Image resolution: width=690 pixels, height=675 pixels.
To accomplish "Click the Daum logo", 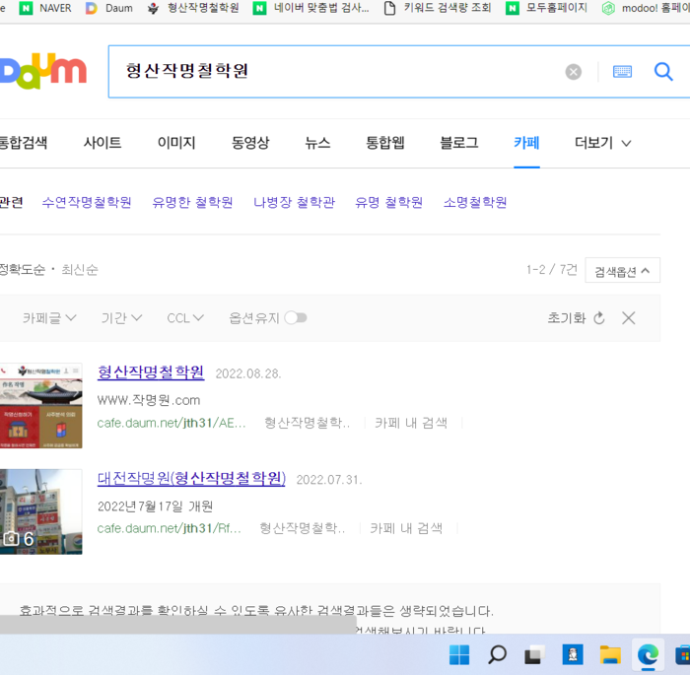I will pyautogui.click(x=43, y=72).
